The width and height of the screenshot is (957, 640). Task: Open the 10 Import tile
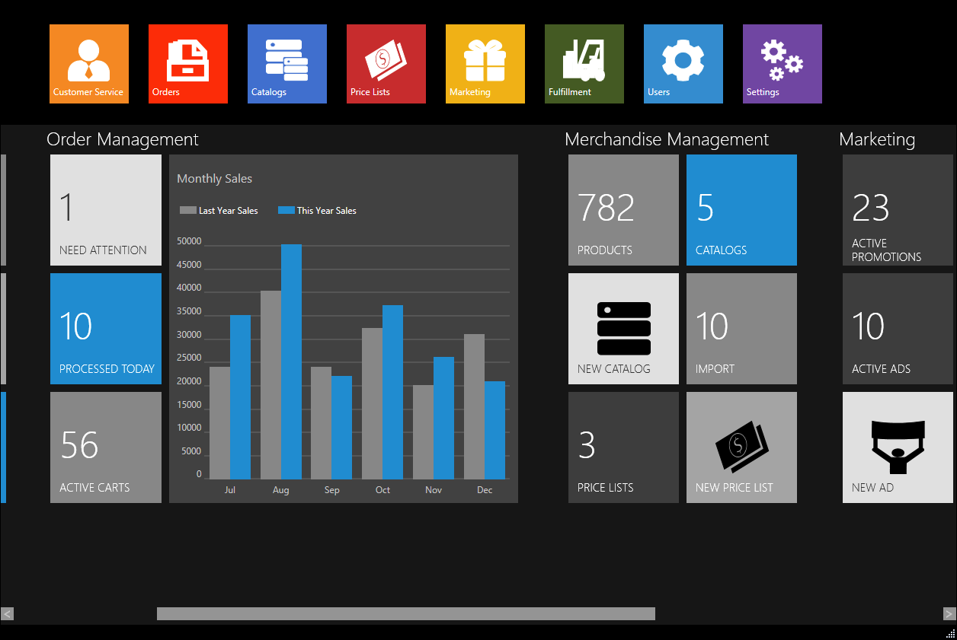741,329
